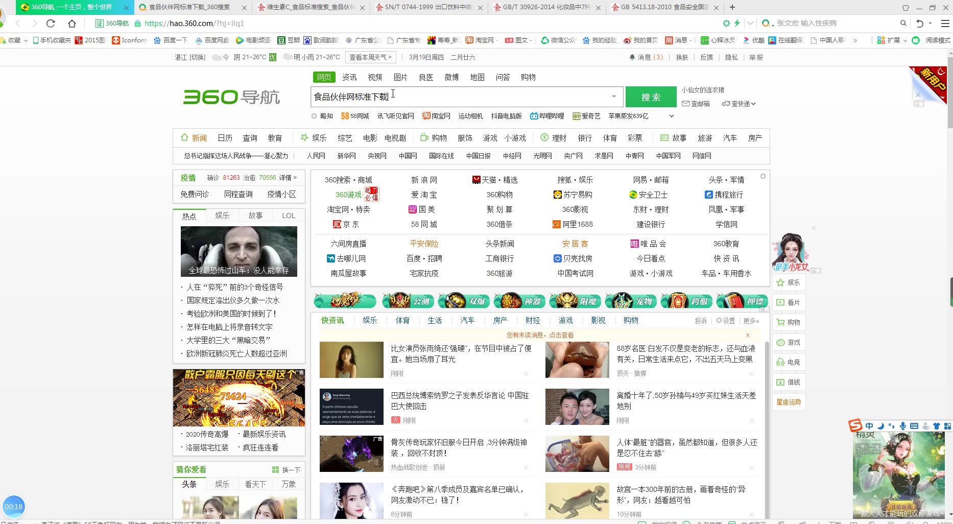Open 查邮箱 mail icon link

[686, 104]
